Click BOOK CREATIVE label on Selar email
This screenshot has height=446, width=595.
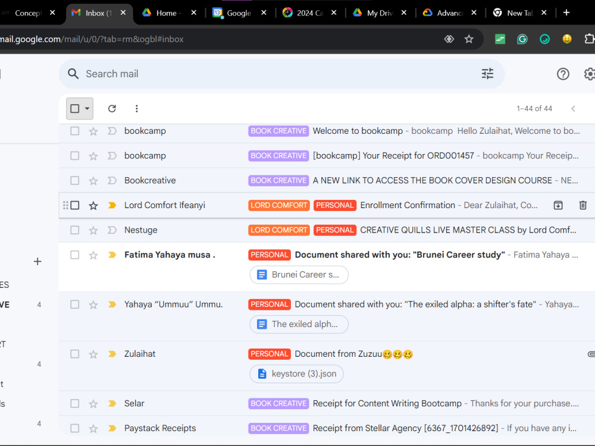(x=278, y=403)
